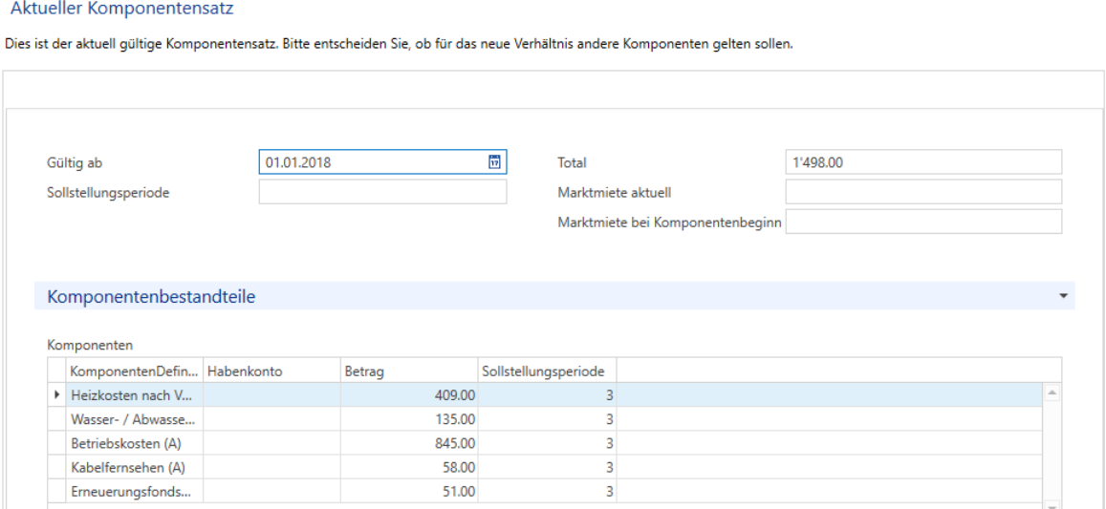1106x509 pixels.
Task: Click the scroll up arrow of components table
Action: click(x=1051, y=392)
